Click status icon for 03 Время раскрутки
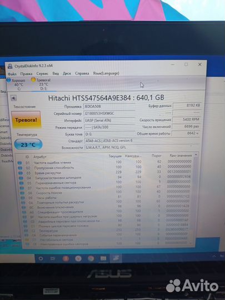The height and width of the screenshot is (300, 225). pyautogui.click(x=21, y=173)
